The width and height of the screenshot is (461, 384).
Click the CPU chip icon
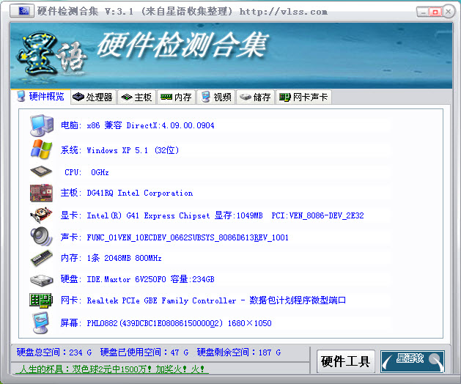(x=41, y=171)
